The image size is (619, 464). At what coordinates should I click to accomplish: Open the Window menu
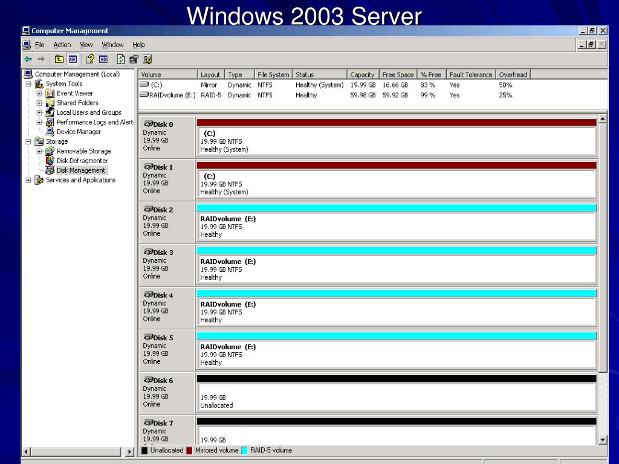[112, 45]
